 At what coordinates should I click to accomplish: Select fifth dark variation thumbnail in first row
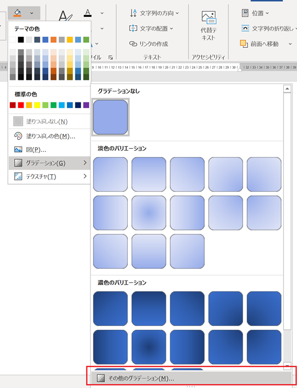pos(264,309)
